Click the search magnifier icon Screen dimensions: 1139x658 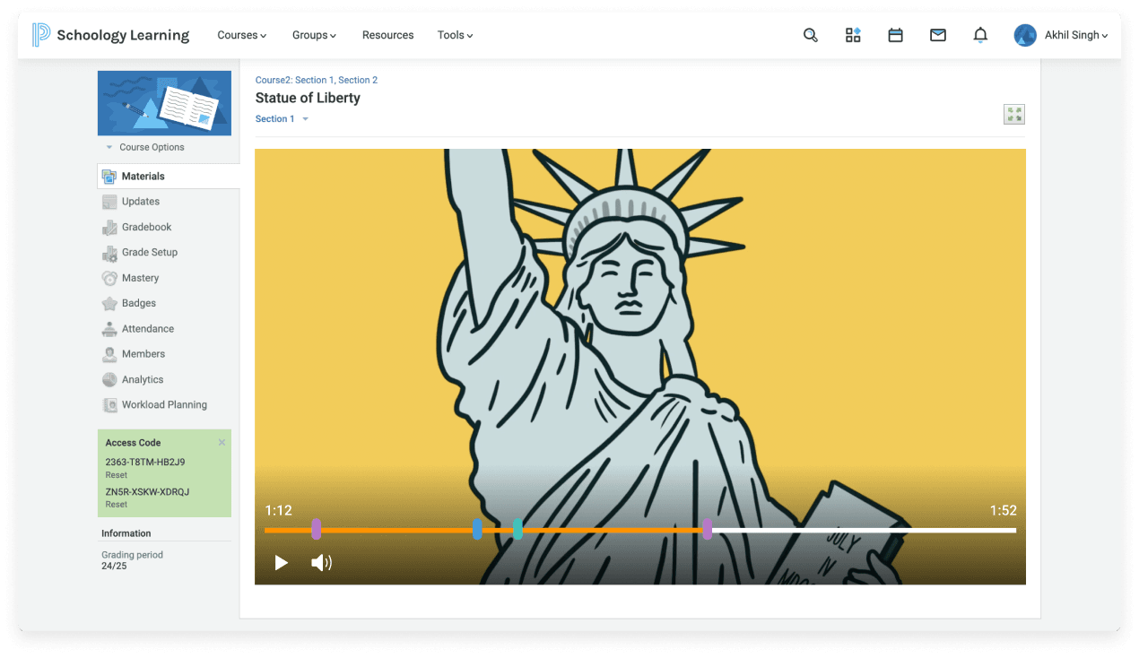810,35
